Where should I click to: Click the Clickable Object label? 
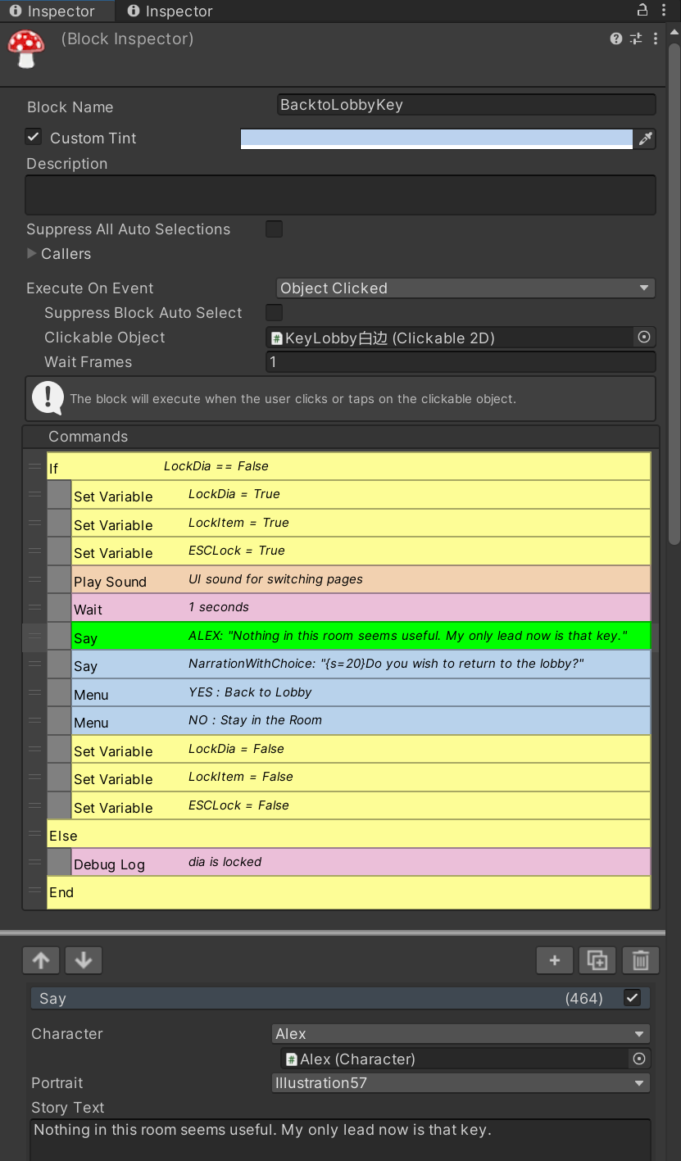105,338
